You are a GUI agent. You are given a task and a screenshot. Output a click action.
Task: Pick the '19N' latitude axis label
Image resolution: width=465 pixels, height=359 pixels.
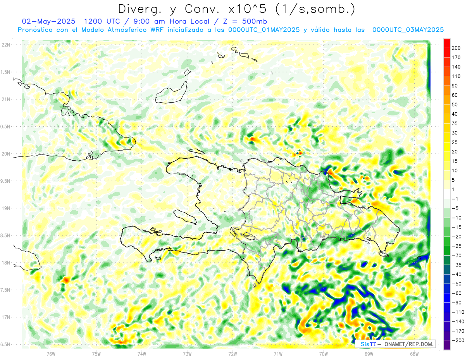(x=5, y=208)
